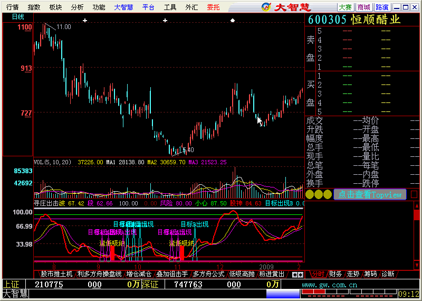Switch to the 粉进黄出 indicator tab
The width and height of the screenshot is (422, 301).
point(272,274)
